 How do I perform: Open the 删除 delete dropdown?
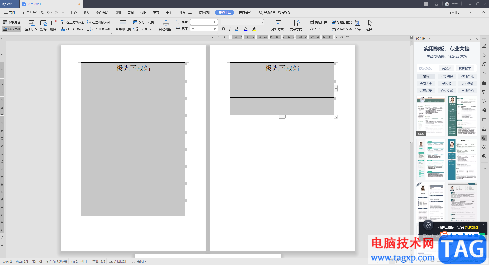click(x=54, y=25)
